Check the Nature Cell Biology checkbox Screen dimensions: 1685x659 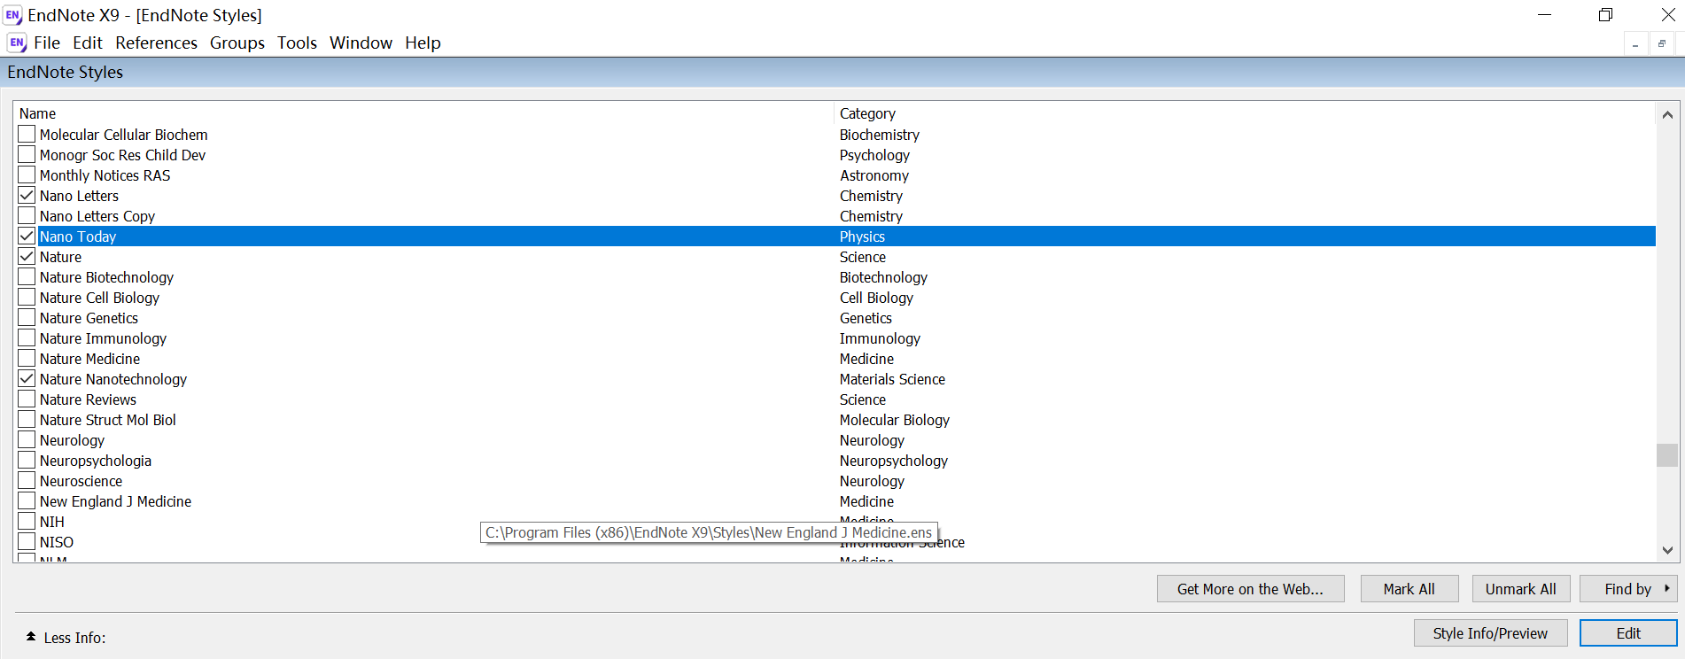(27, 297)
